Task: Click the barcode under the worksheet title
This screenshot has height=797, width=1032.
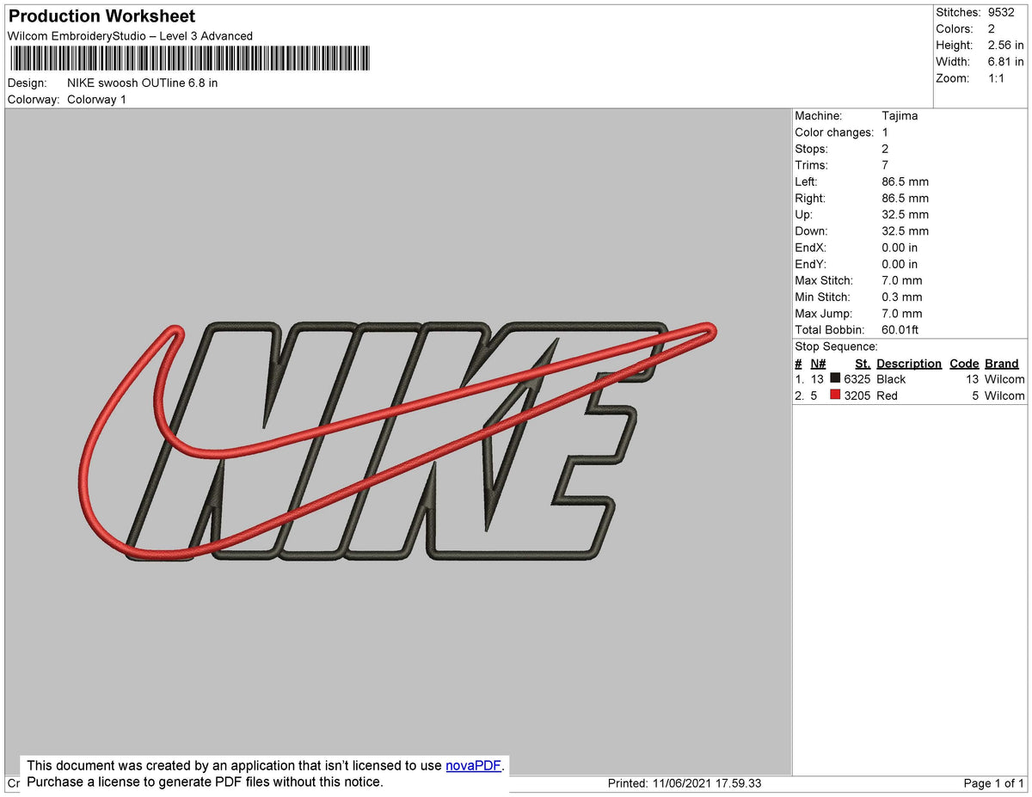Action: pyautogui.click(x=189, y=58)
